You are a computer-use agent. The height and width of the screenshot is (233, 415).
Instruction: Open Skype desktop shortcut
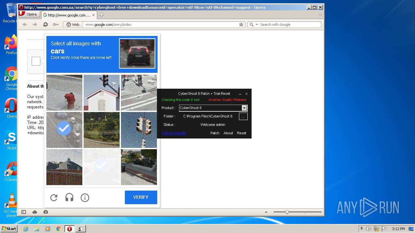[11, 139]
